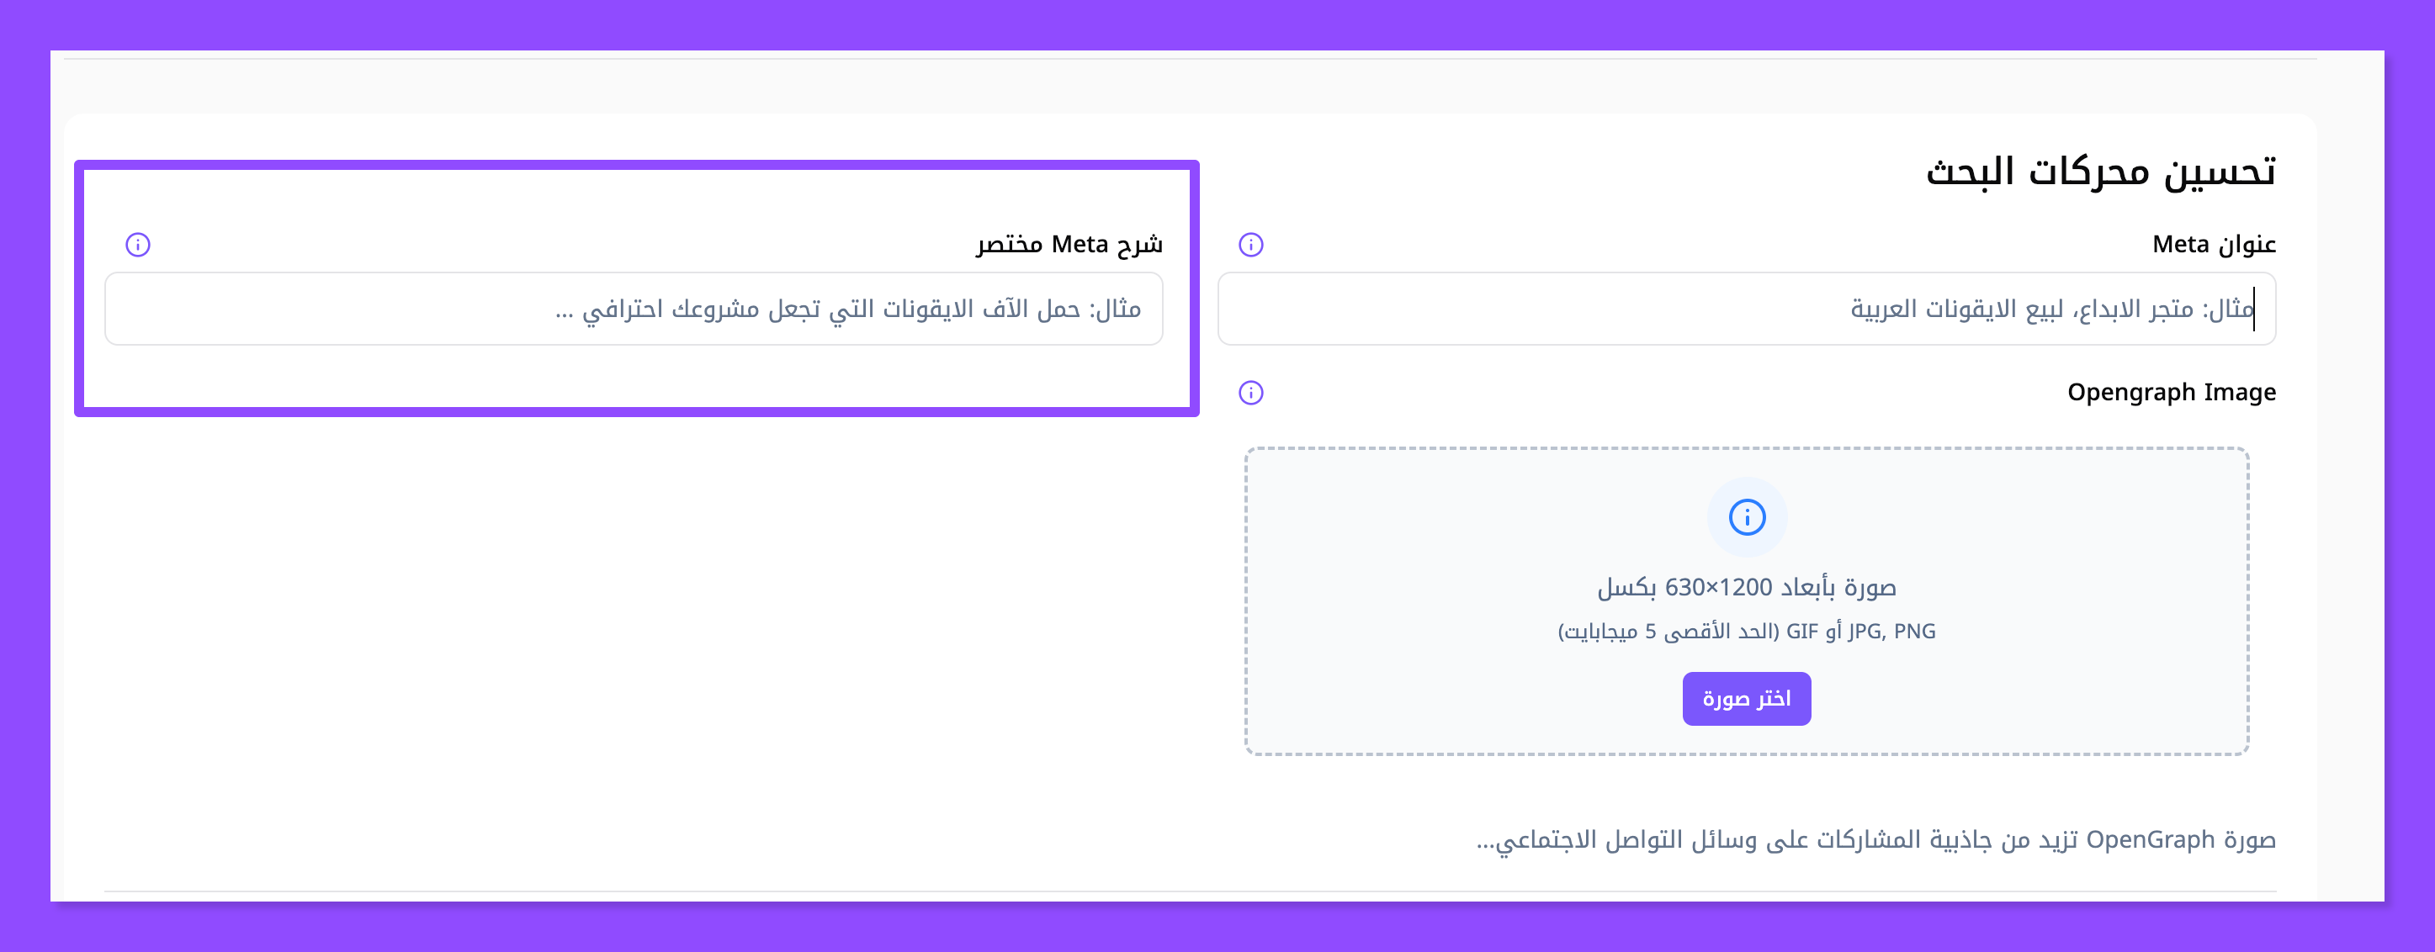Click the divider line above the SEO card
Image resolution: width=2435 pixels, height=952 pixels.
click(x=1189, y=60)
